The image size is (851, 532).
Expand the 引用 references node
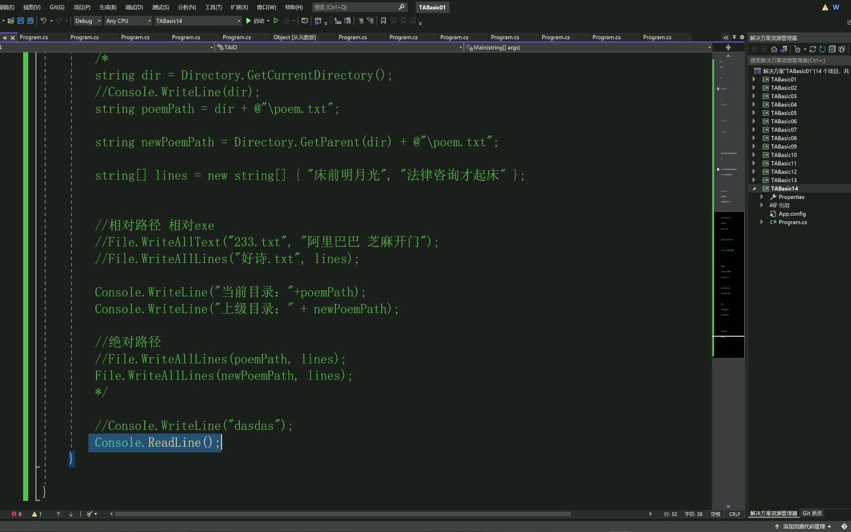(x=761, y=205)
